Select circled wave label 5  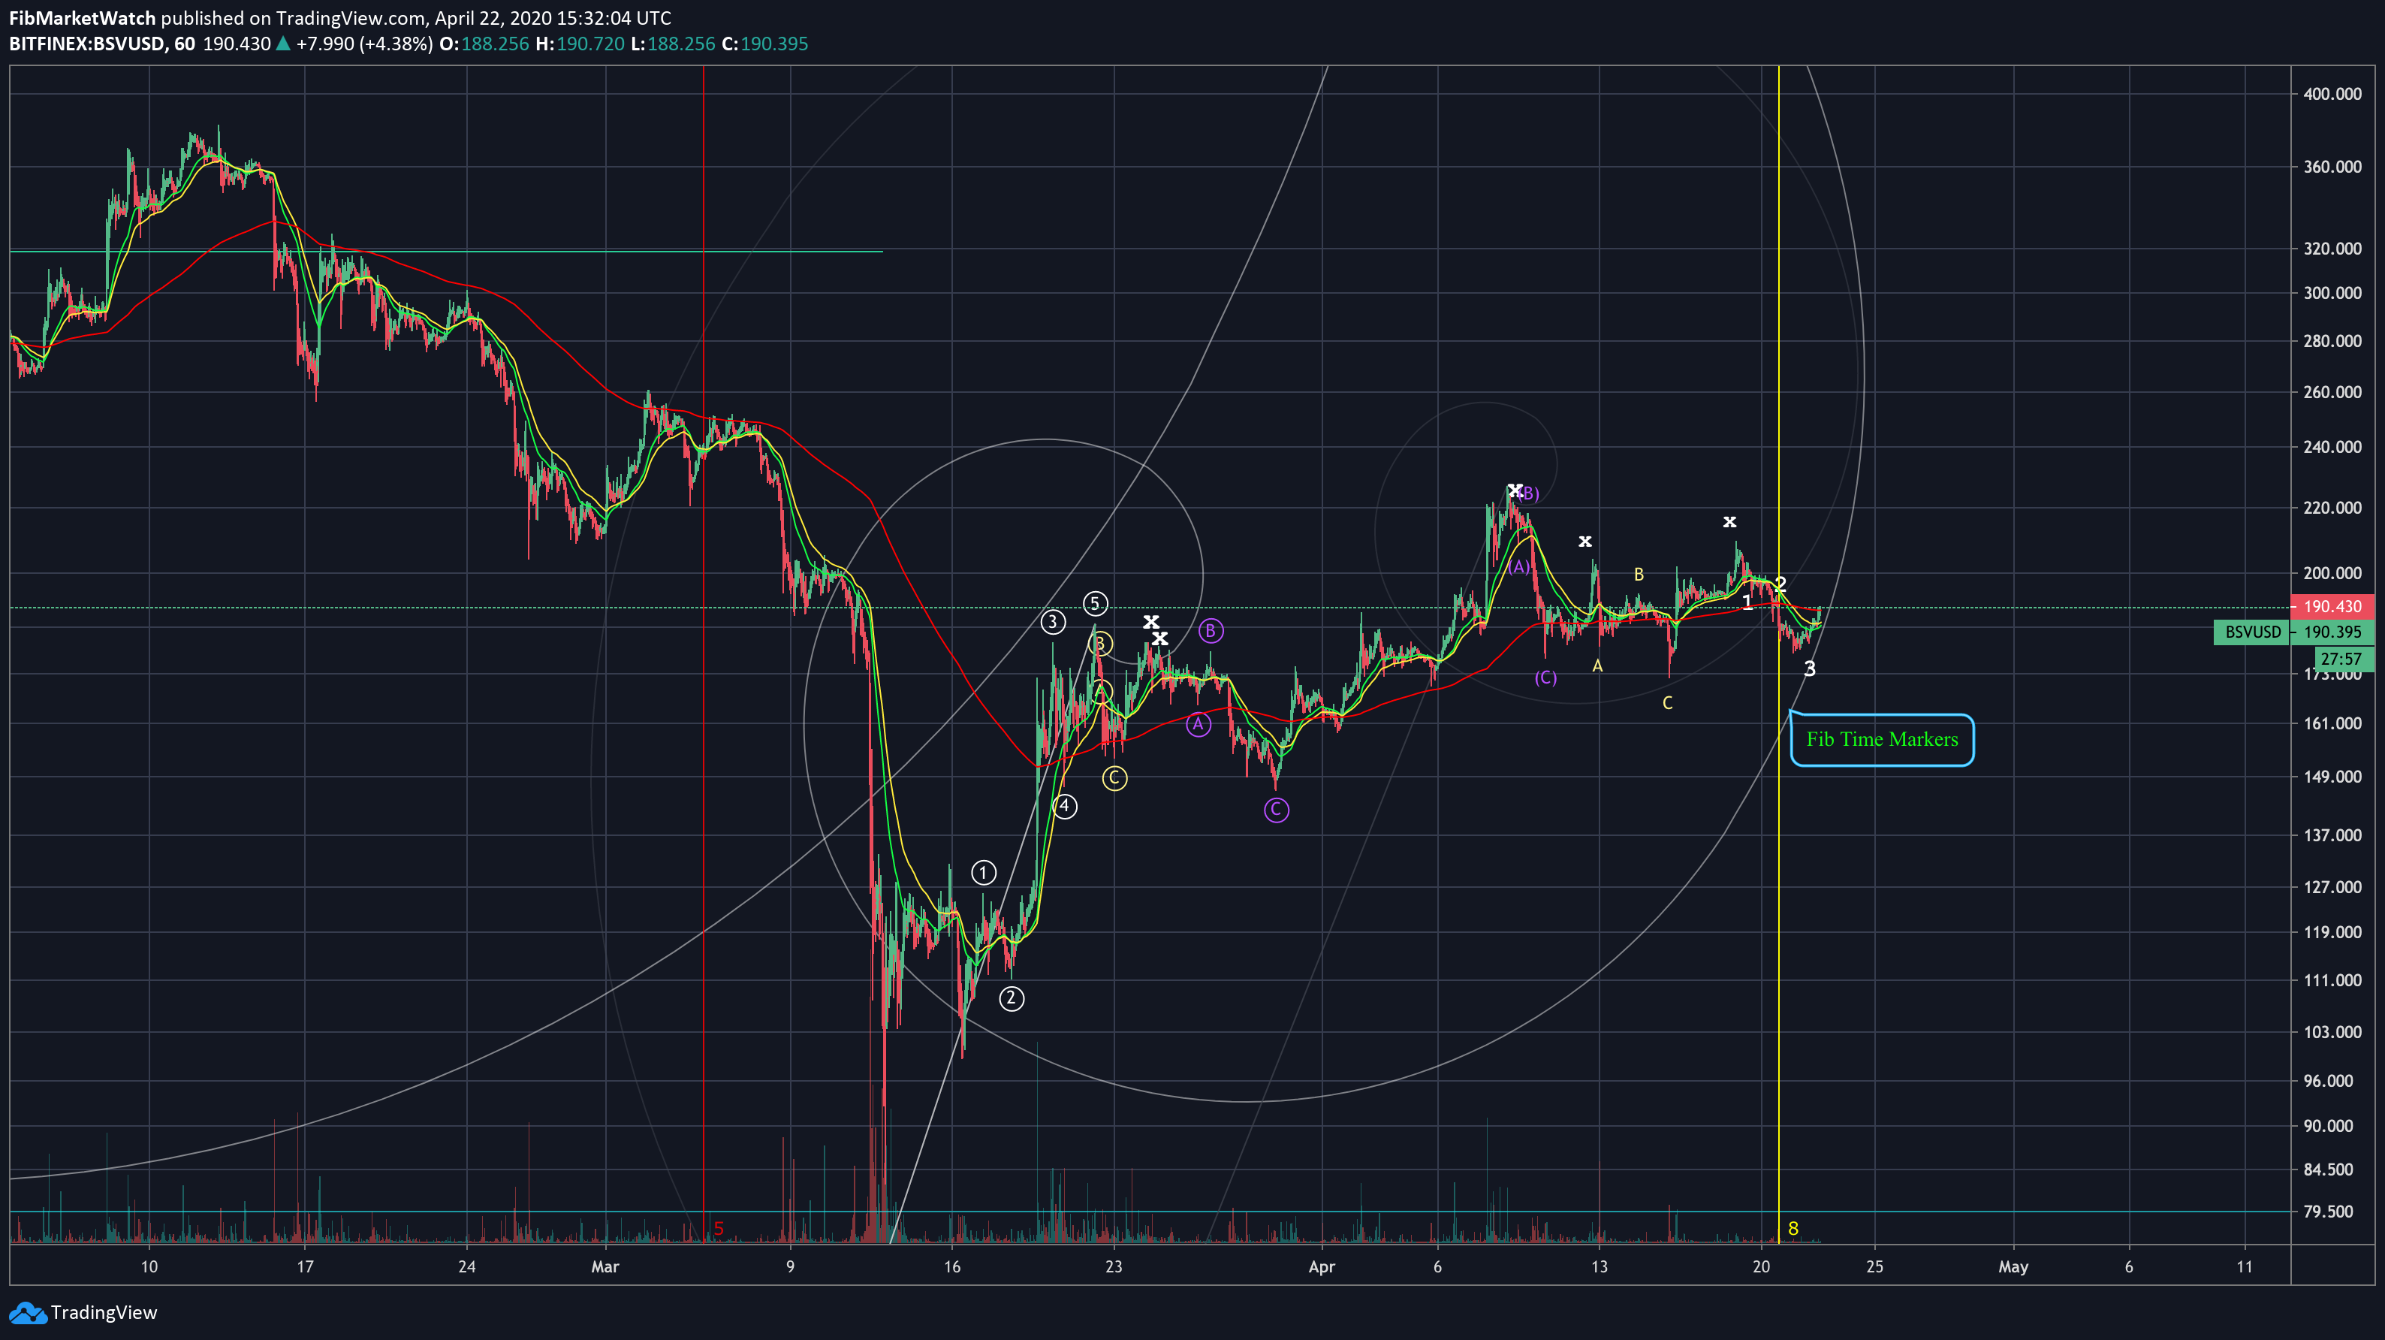[x=1094, y=604]
